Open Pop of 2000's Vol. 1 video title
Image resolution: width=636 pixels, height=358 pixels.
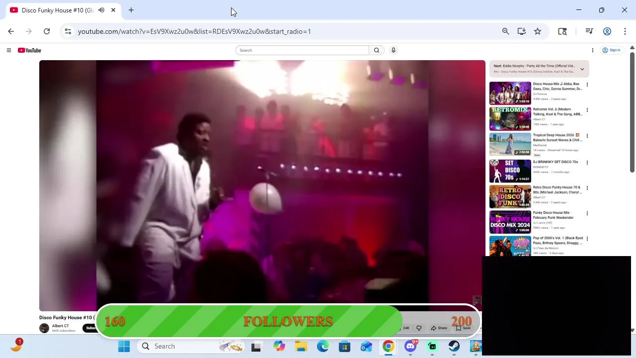point(557,241)
